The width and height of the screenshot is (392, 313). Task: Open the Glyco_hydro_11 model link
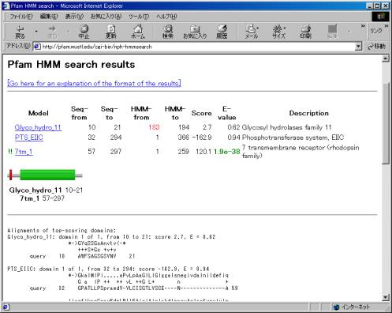pos(38,127)
